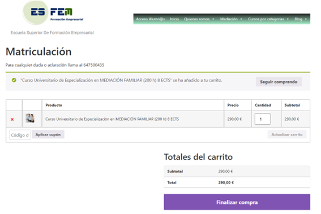Open the Blog menu

click(298, 19)
